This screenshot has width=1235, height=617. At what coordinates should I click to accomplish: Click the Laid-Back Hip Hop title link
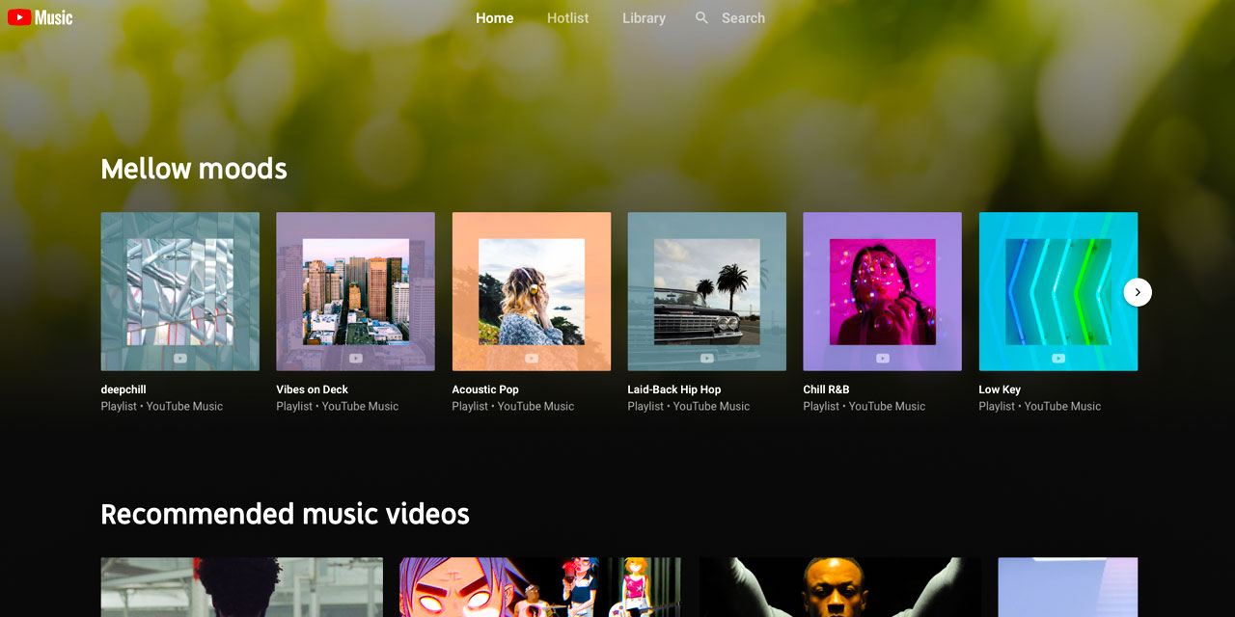click(x=673, y=389)
